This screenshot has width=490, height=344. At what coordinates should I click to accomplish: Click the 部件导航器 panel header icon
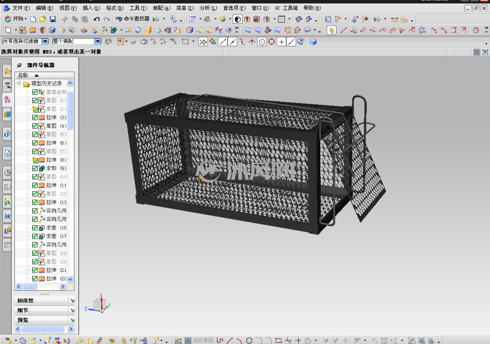coord(19,65)
